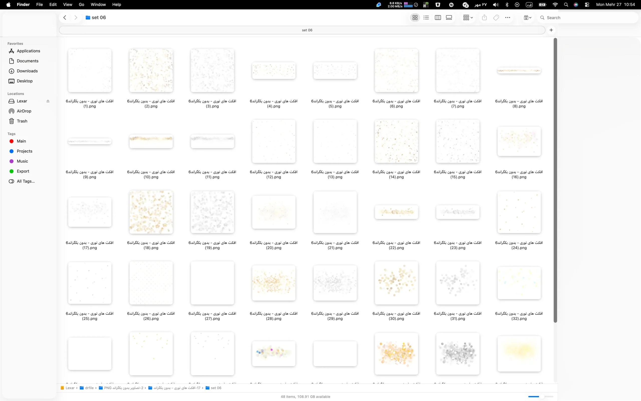Open AirDrop in the sidebar
The image size is (641, 401).
[24, 111]
